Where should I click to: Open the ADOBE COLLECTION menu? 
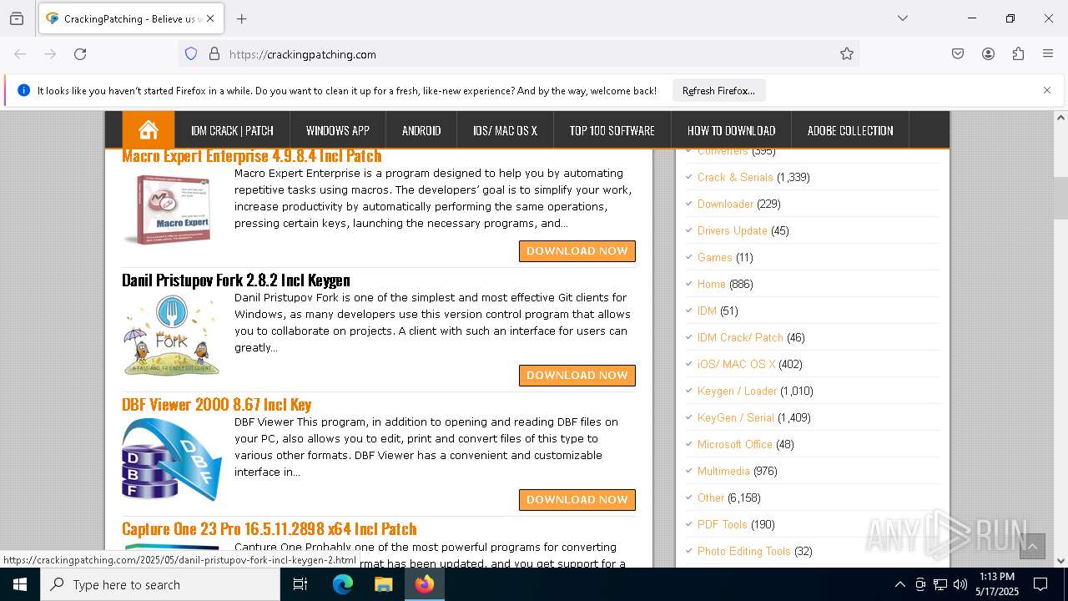(850, 130)
